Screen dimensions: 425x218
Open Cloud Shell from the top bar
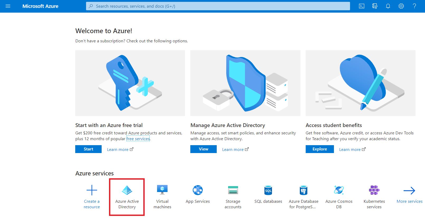coord(362,6)
